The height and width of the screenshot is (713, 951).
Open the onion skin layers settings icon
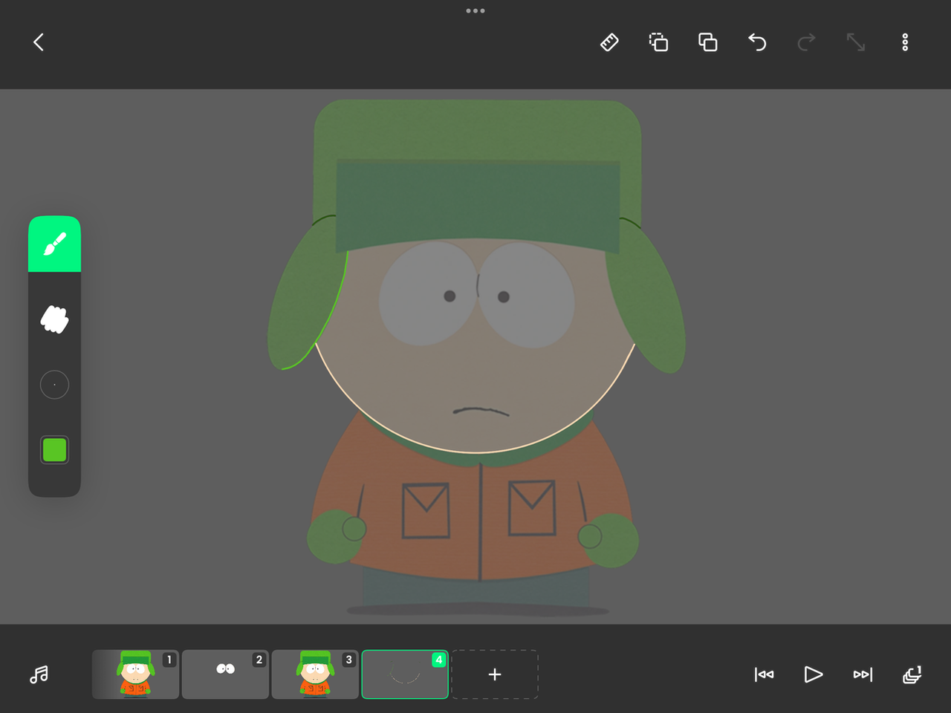[x=912, y=674]
